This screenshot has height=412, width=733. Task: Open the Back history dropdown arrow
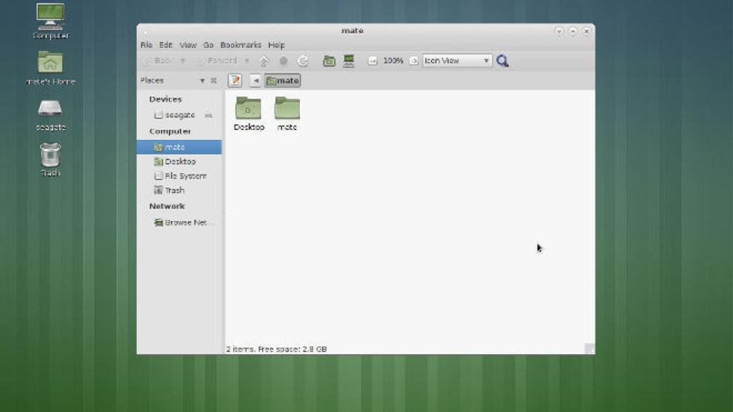click(x=183, y=62)
